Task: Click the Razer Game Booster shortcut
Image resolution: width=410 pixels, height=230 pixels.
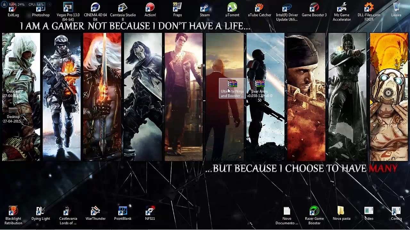Action: (314, 216)
